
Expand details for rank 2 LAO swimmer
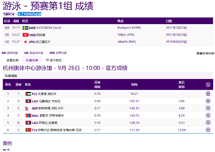[208, 101]
